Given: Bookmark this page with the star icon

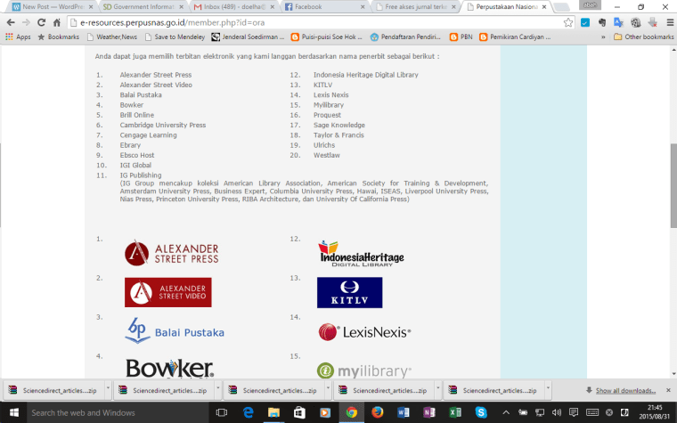Looking at the screenshot, I should 570,22.
